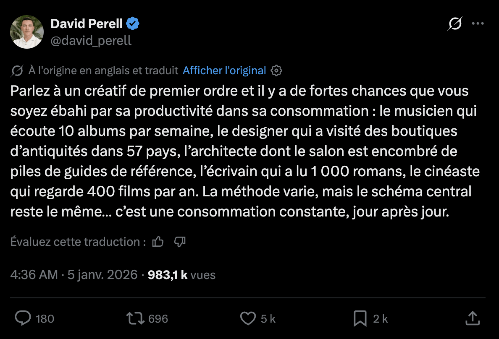Select the Grok translation icon near the notice
The width and height of the screenshot is (499, 339).
point(16,70)
